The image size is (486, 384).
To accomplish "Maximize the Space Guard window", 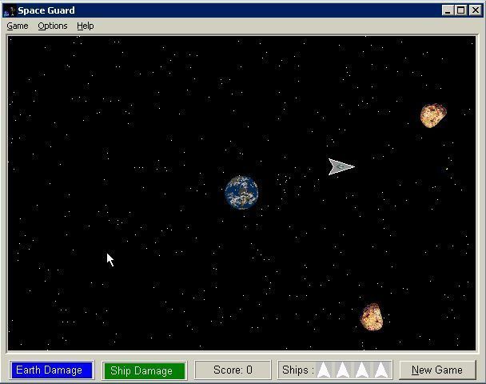I will [x=460, y=10].
